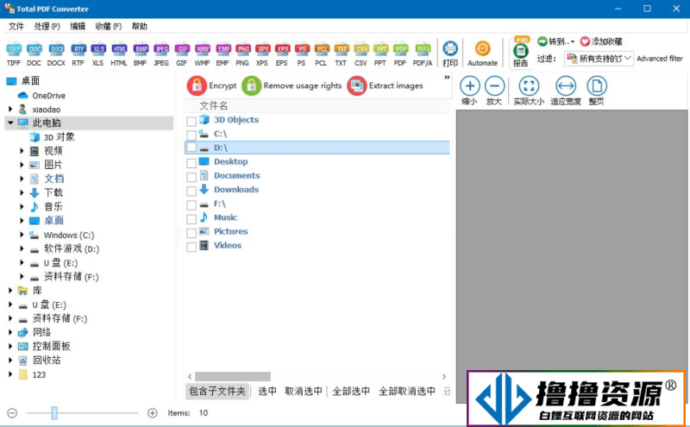Expand the 控制面板 node
The height and width of the screenshot is (427, 690).
tap(10, 346)
